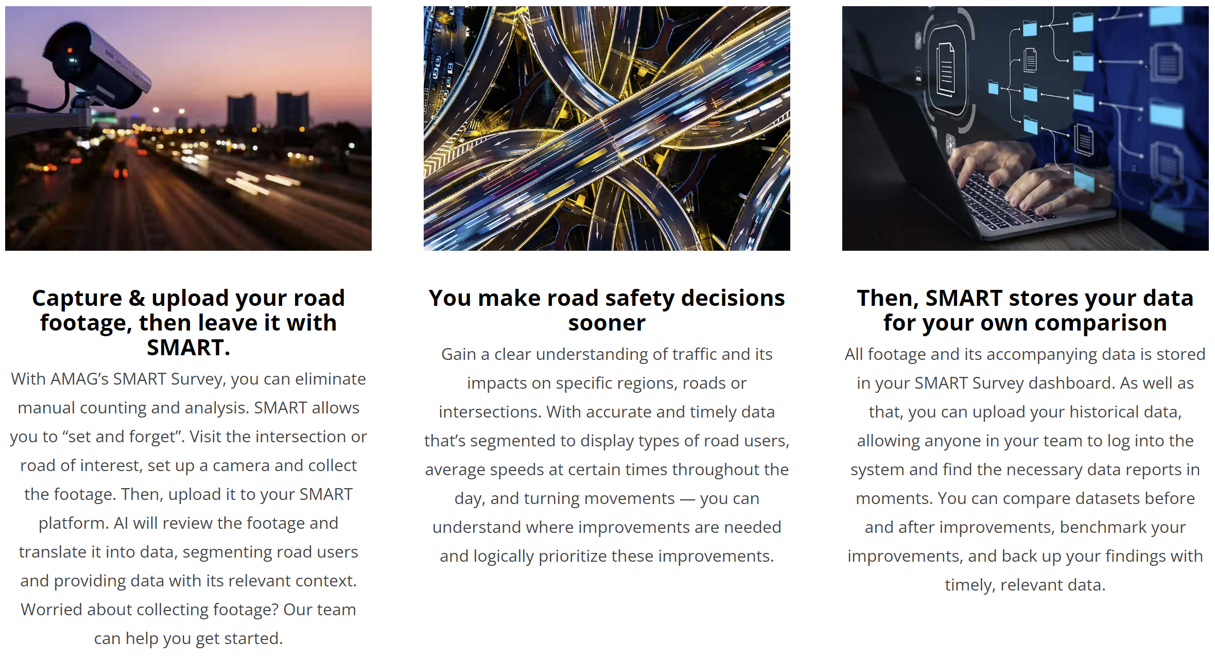
Task: Click the "timely, relevant data." closing line
Action: click(x=1025, y=585)
